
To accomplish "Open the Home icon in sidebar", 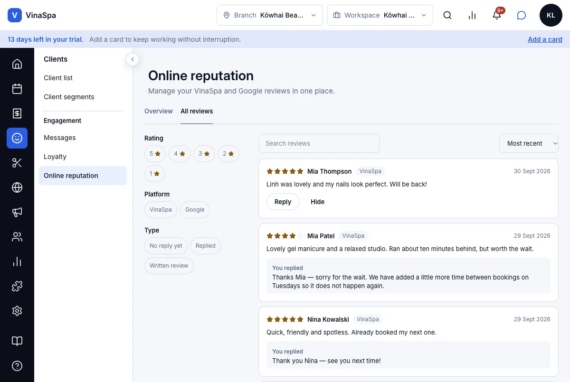I will tap(17, 64).
